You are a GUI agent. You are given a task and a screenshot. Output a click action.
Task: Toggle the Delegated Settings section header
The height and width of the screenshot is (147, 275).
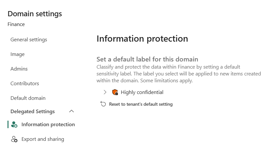point(42,111)
